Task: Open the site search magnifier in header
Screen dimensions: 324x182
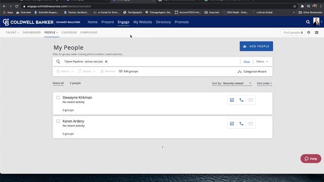Action: (x=308, y=22)
